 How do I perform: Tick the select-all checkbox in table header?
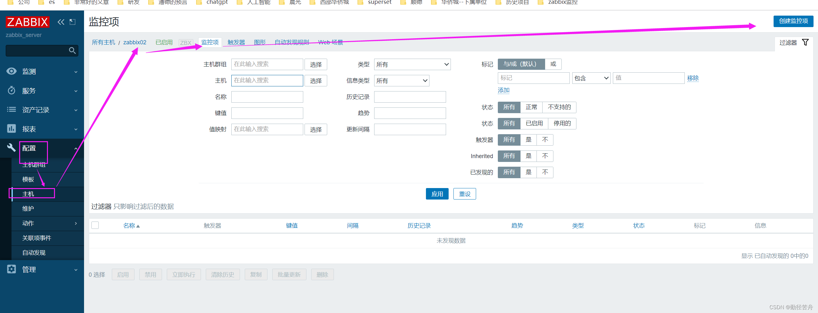tap(95, 225)
